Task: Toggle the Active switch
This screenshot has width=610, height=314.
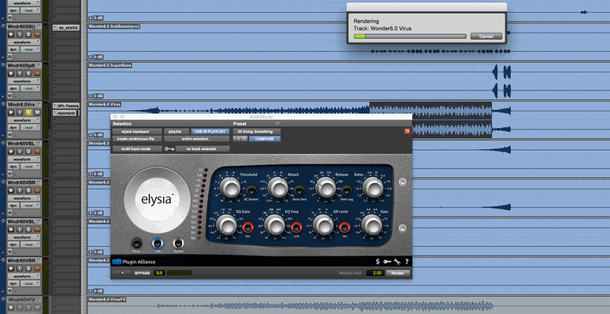Action: coord(178,243)
